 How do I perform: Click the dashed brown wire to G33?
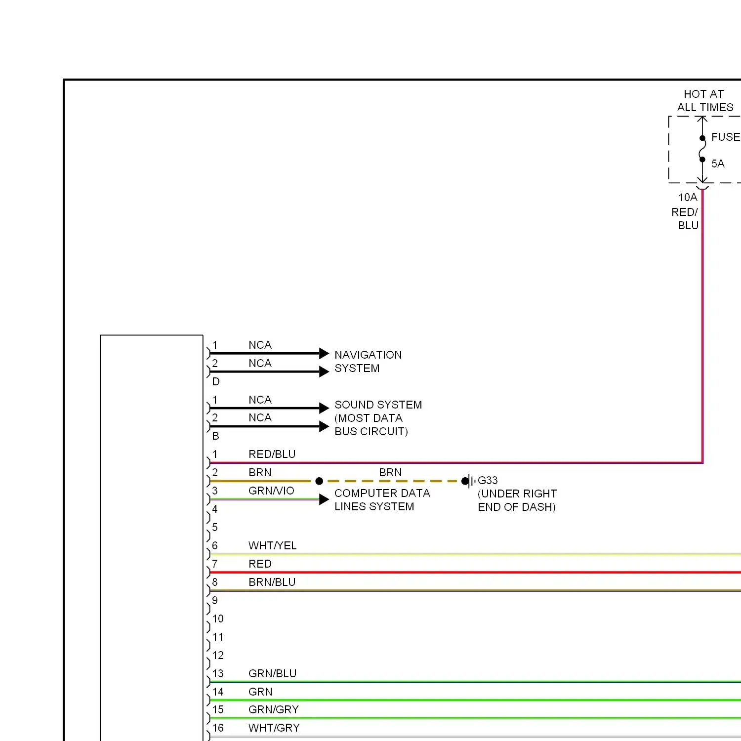pos(393,481)
